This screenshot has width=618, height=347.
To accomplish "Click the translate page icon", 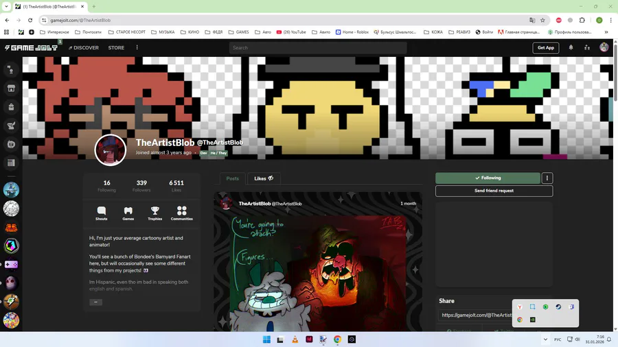I will (532, 20).
